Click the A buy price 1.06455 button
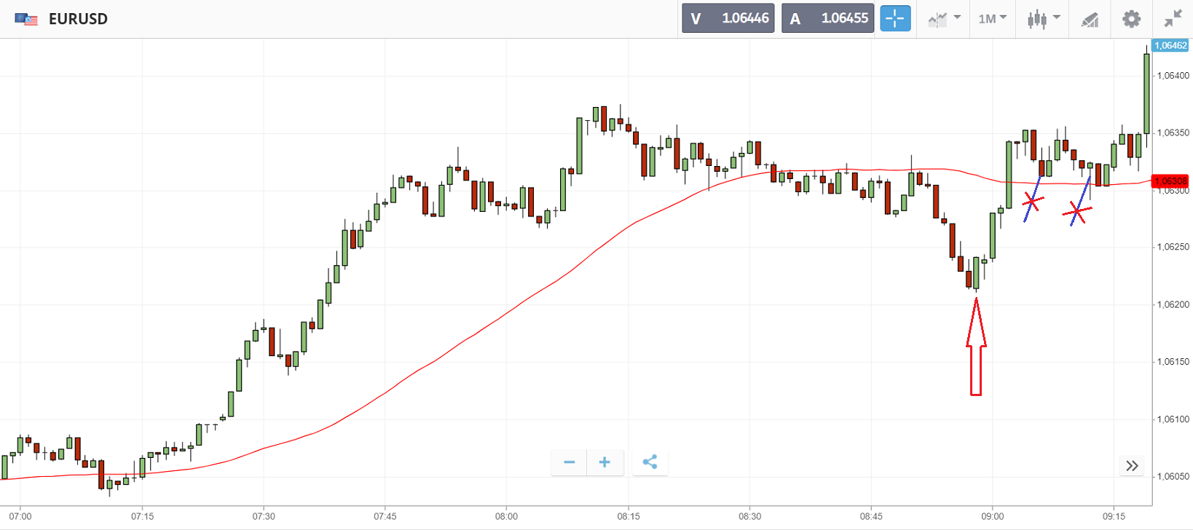Screen dimensions: 1193x530 tap(827, 18)
